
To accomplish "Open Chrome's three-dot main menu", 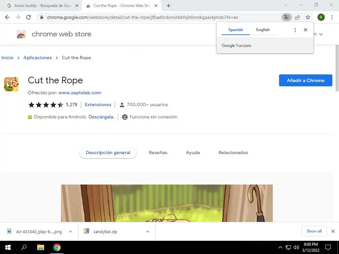I will pyautogui.click(x=332, y=17).
